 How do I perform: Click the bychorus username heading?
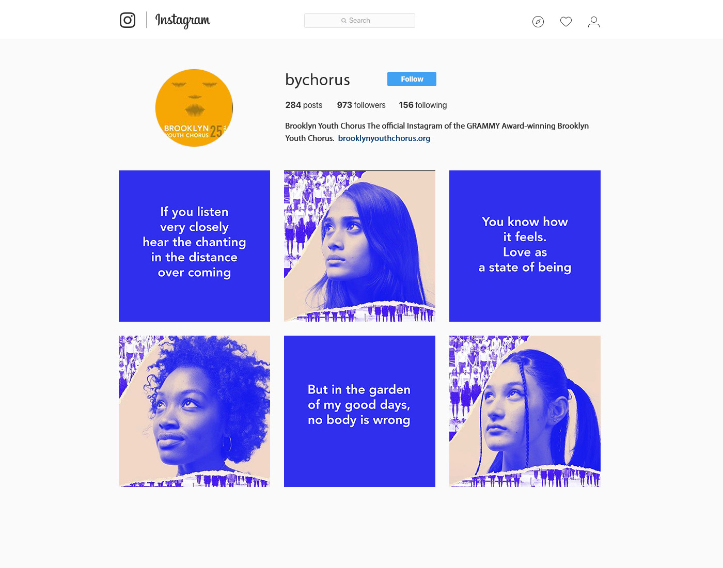tap(318, 80)
